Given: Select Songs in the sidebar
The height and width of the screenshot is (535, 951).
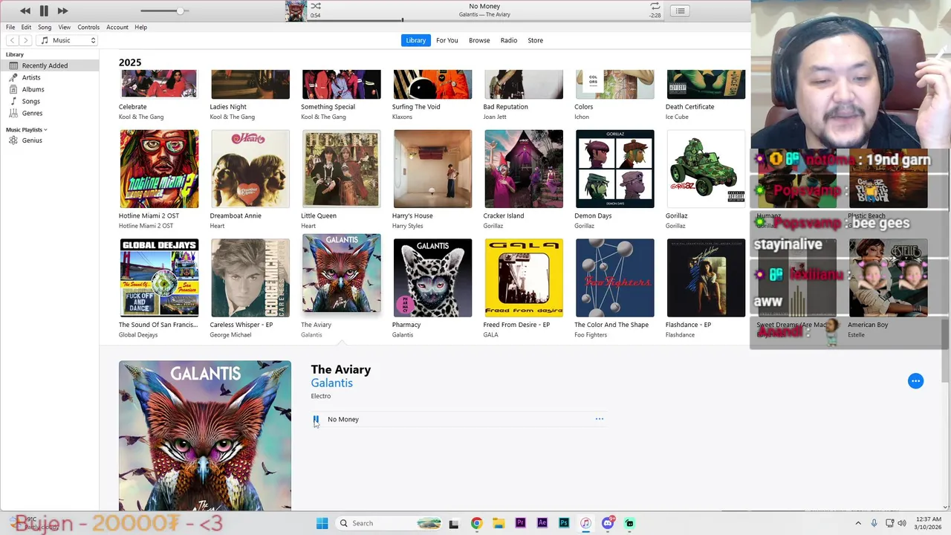Looking at the screenshot, I should pos(49,101).
